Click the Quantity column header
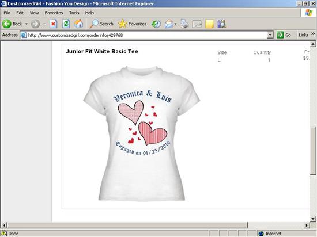The height and width of the screenshot is (237, 317). [262, 53]
